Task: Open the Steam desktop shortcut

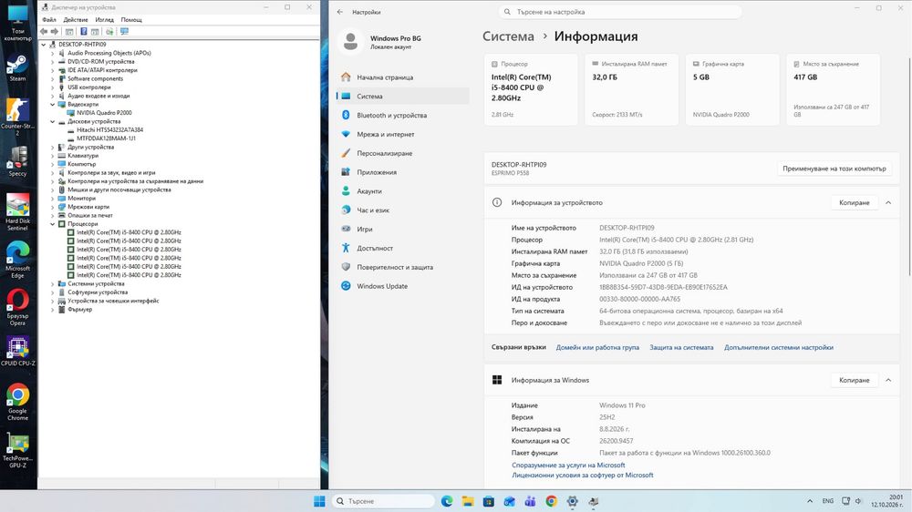Action: tap(17, 68)
